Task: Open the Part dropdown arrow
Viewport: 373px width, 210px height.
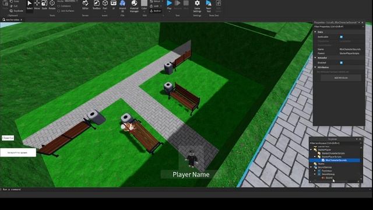Action: [105, 11]
